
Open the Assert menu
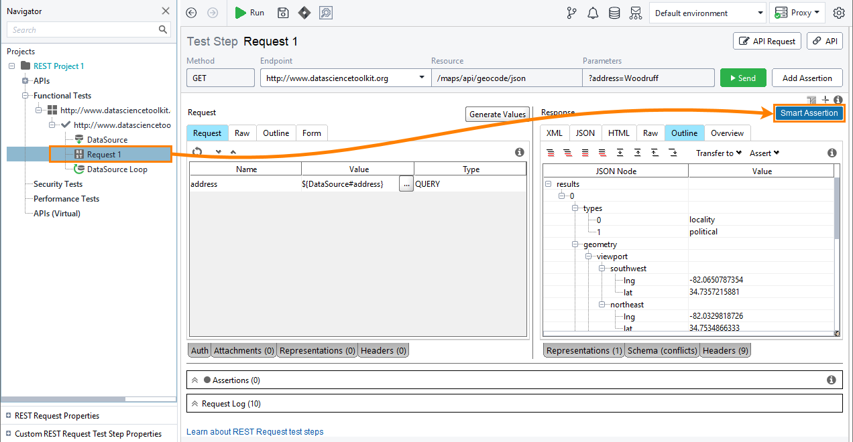click(764, 153)
